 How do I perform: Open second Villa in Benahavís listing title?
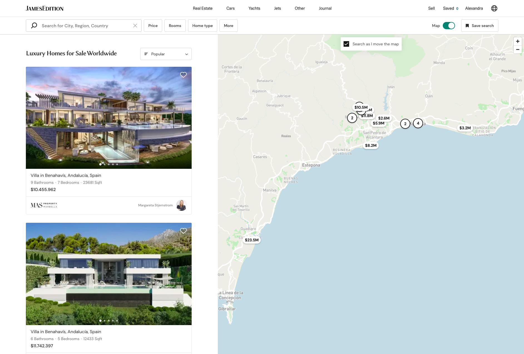tap(66, 332)
